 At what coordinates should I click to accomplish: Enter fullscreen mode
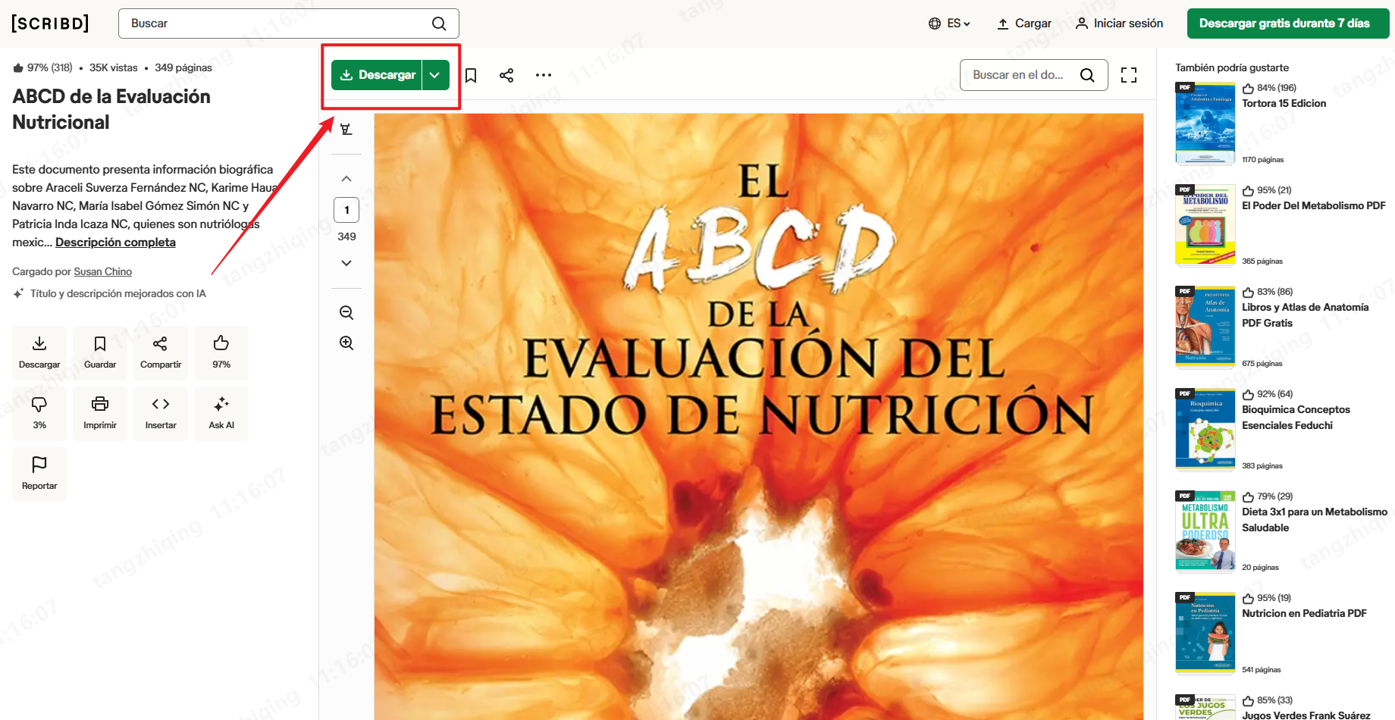[1129, 75]
